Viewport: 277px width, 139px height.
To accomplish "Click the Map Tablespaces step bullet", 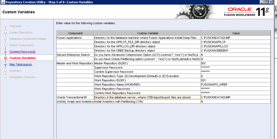I will (5, 64).
